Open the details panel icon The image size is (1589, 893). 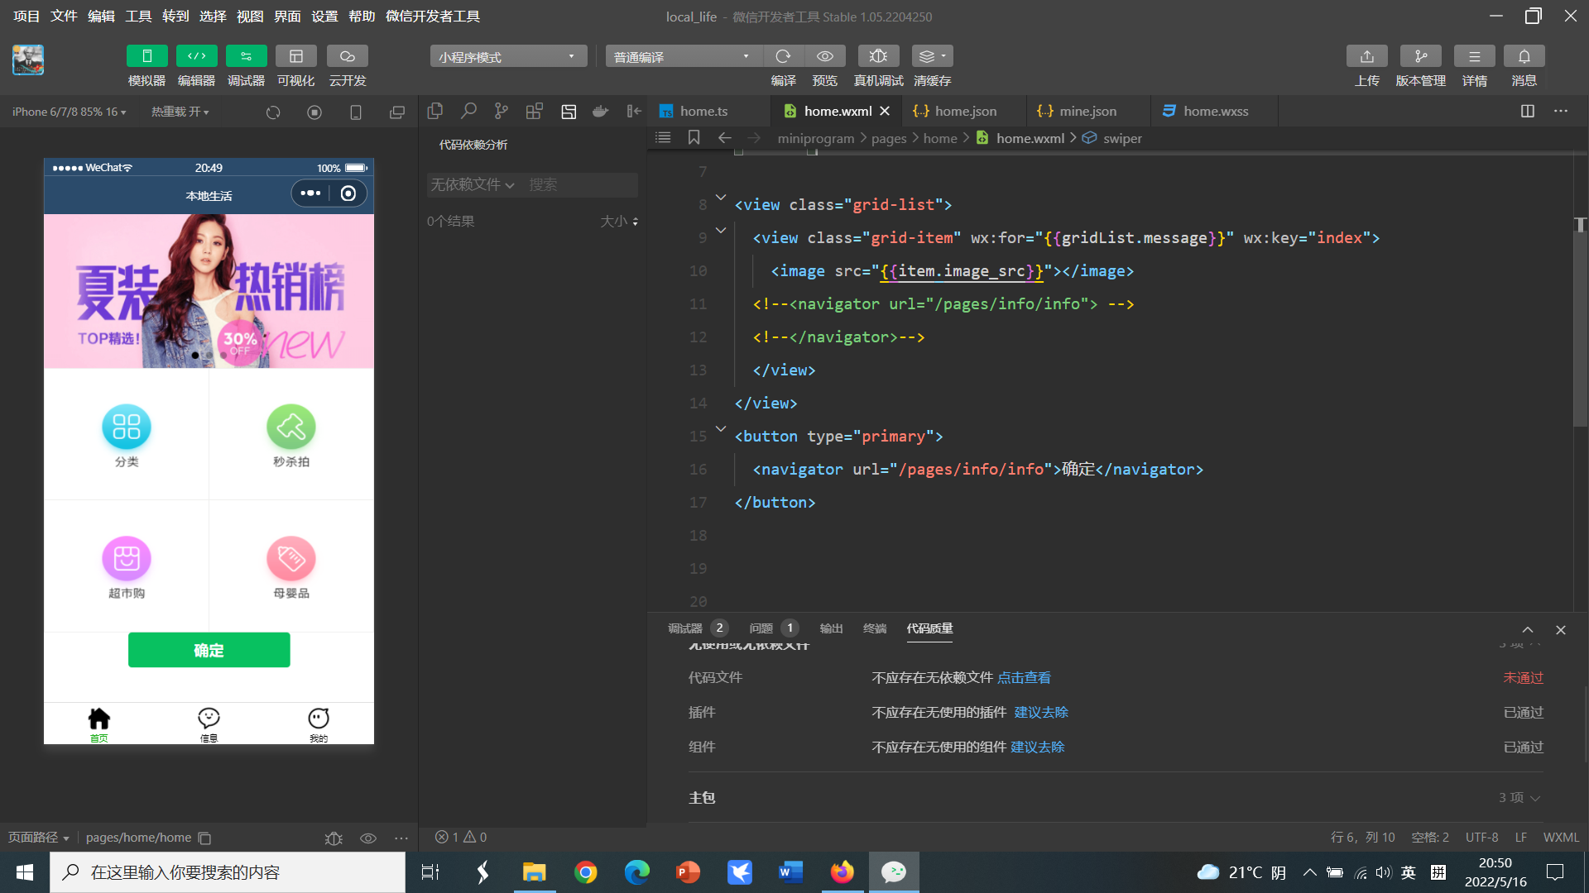(x=1474, y=56)
